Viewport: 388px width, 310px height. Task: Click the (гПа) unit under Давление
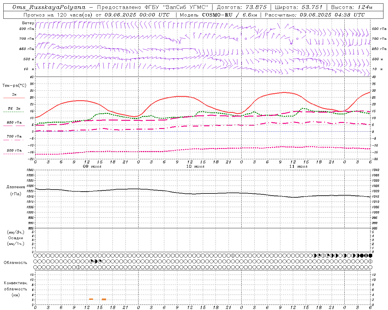coord(16,194)
